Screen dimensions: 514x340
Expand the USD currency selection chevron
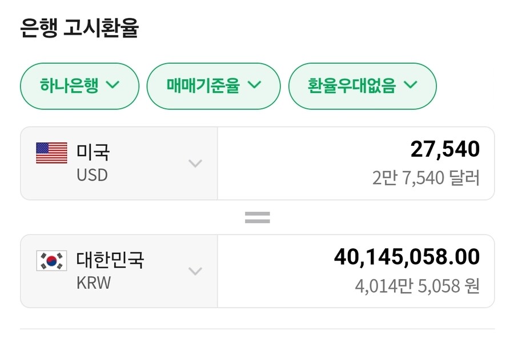[x=196, y=162]
